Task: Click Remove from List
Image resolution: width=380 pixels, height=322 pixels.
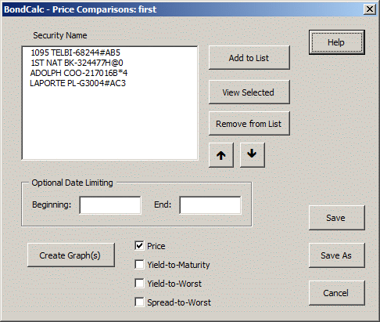Action: (249, 124)
